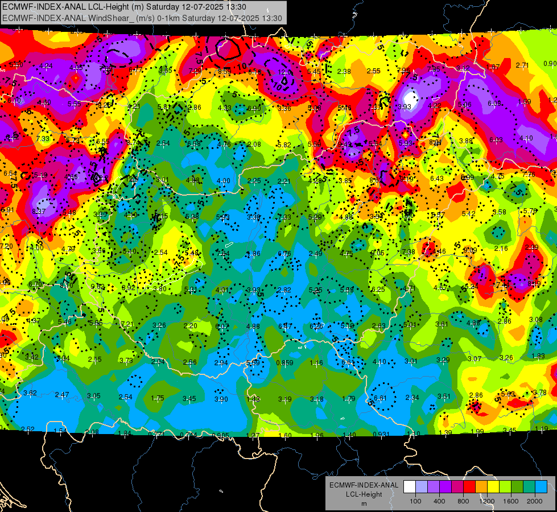Click the grid value '2.38'
The image size is (557, 512).
pos(344,72)
